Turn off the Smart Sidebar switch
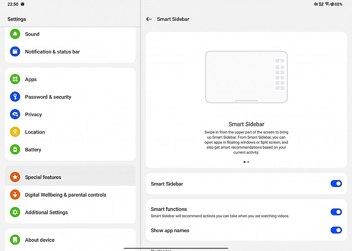 [x=336, y=184]
